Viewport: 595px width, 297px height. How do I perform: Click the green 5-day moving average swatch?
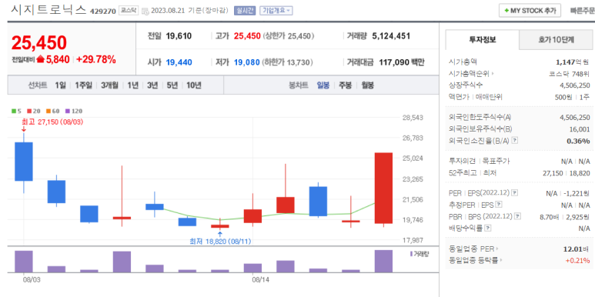pyautogui.click(x=14, y=111)
